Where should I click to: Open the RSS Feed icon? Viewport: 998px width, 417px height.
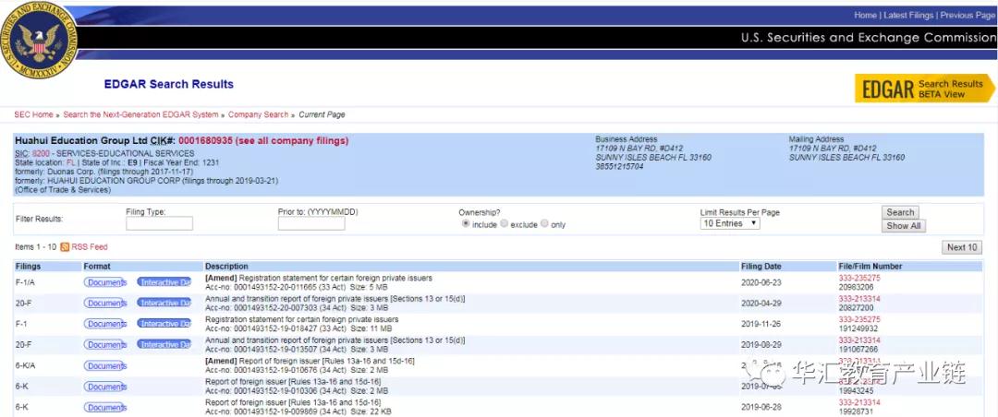[65, 246]
